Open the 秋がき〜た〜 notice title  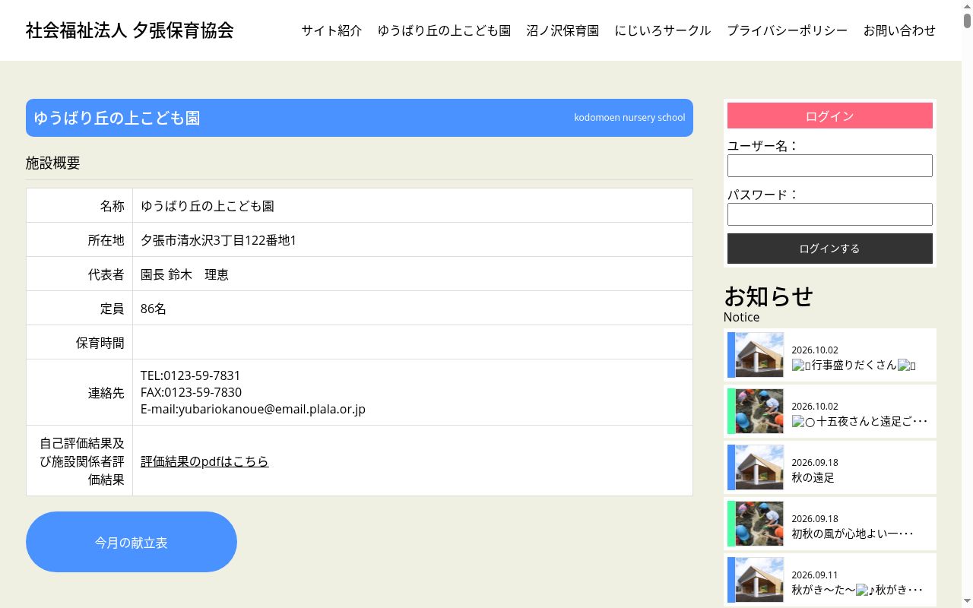(x=857, y=590)
